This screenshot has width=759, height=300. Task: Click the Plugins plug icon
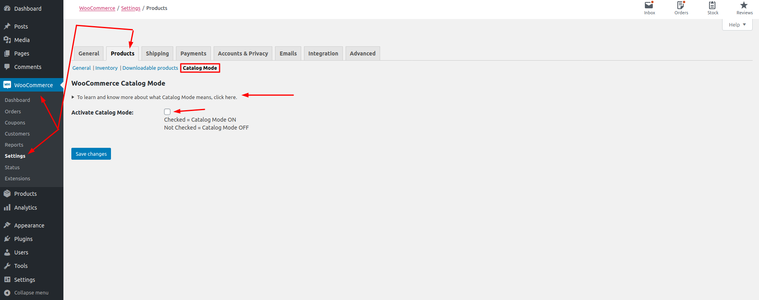(7, 239)
